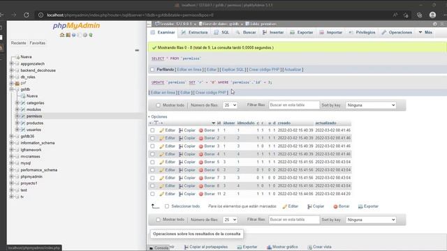The height and width of the screenshot is (251, 447).
Task: Toggle lower Mostrar todo checkbox
Action: tap(159, 220)
